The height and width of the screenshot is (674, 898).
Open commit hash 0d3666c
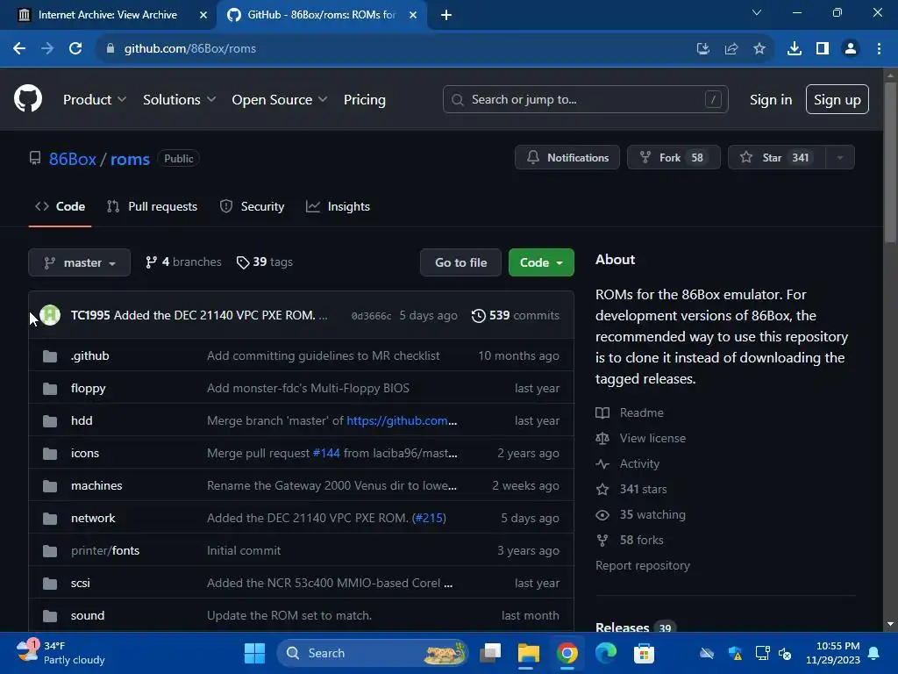pyautogui.click(x=371, y=316)
